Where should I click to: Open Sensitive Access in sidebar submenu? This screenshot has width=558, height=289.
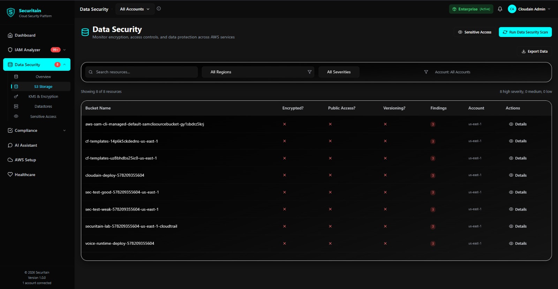[x=40, y=116]
